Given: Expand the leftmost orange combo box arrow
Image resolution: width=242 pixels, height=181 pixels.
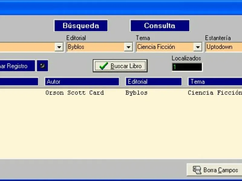Looking at the screenshot, I should [x=59, y=47].
